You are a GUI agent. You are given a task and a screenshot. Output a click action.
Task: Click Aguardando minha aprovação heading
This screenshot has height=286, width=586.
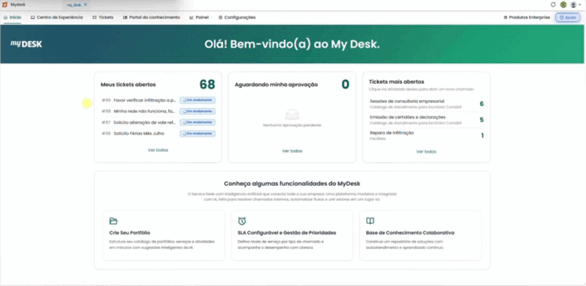click(276, 84)
